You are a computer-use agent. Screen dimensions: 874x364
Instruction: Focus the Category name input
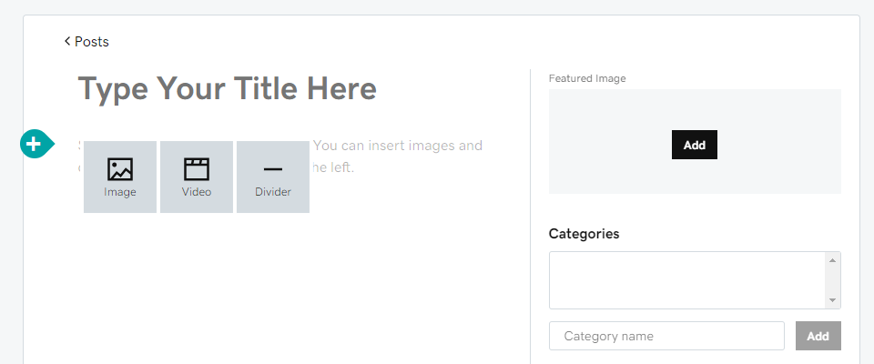coord(666,336)
